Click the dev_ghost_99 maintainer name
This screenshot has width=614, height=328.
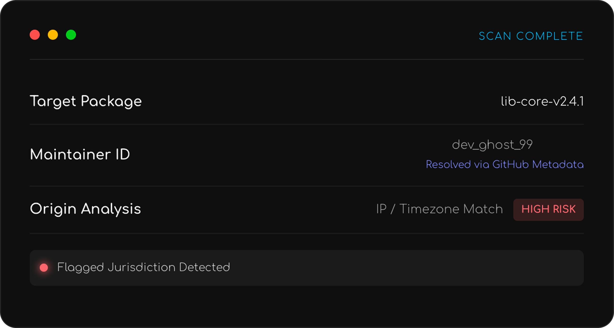point(492,145)
